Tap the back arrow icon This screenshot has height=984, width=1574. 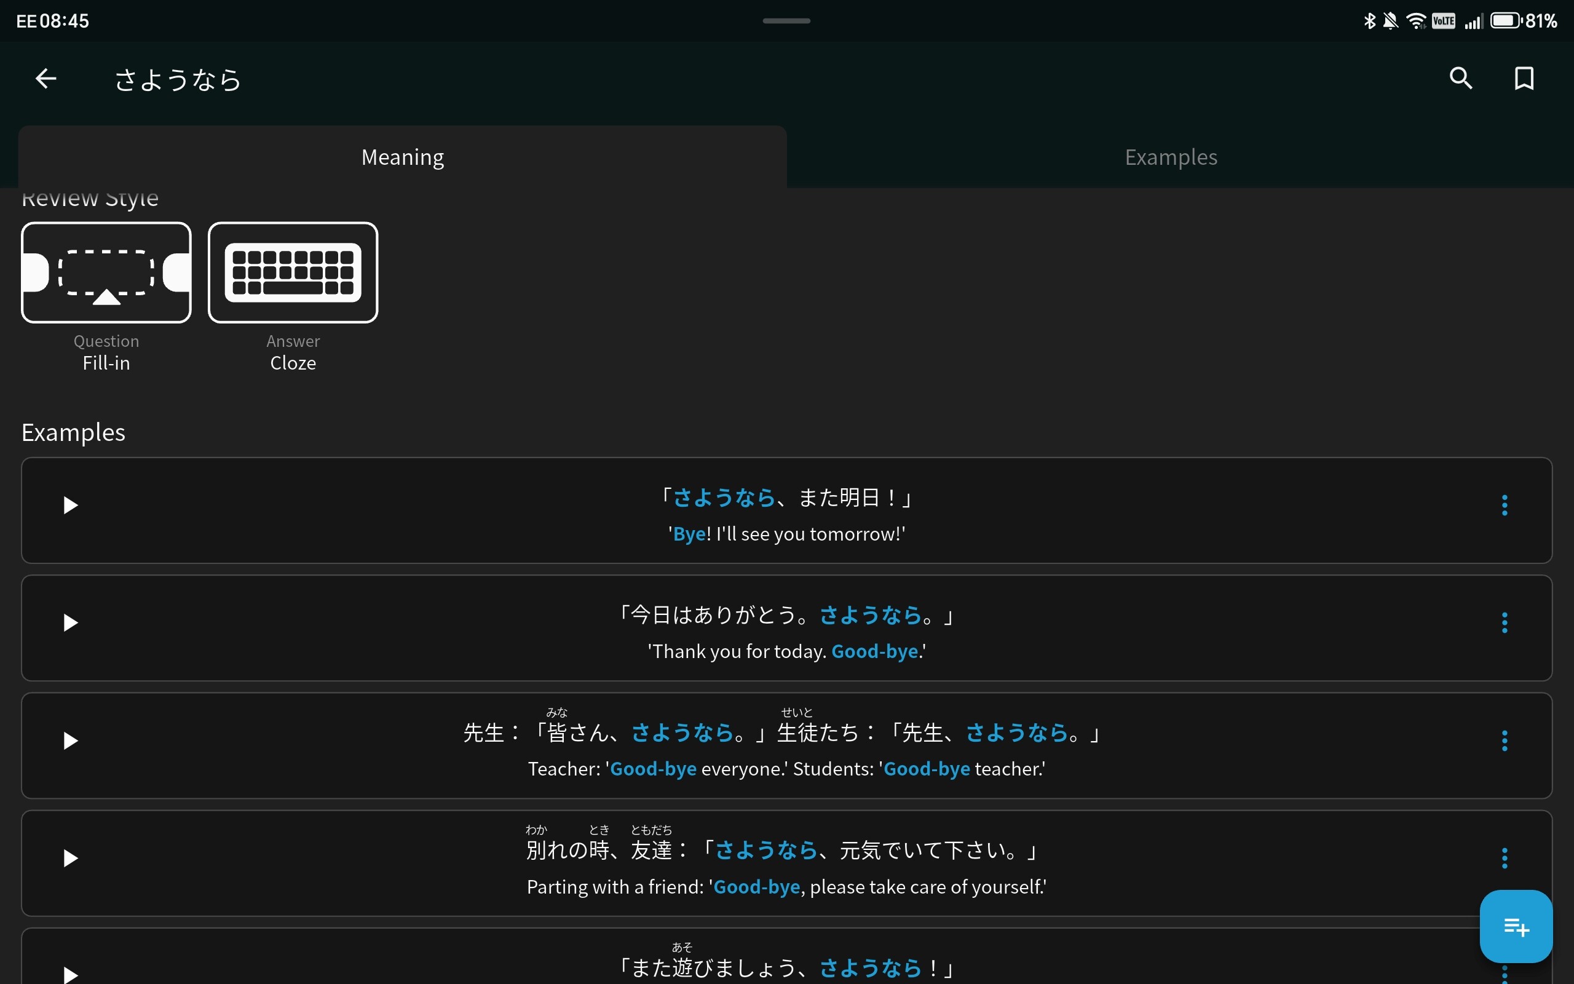point(45,79)
